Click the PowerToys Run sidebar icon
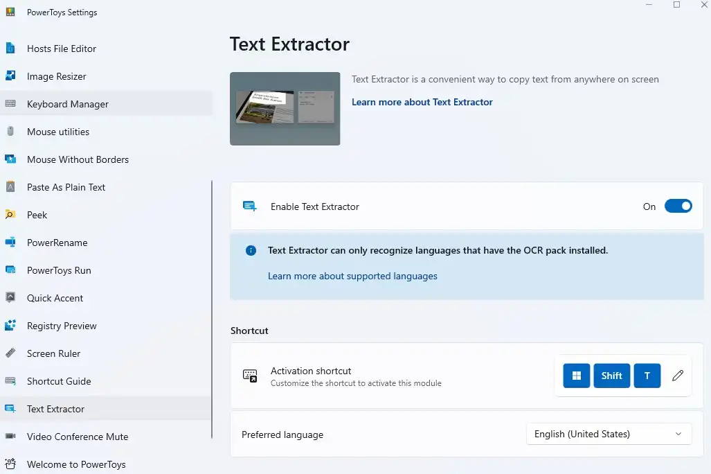711x474 pixels. click(10, 270)
